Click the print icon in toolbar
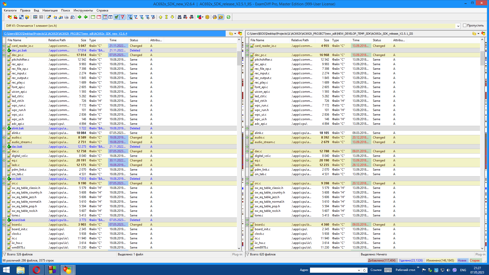 (x=66, y=17)
